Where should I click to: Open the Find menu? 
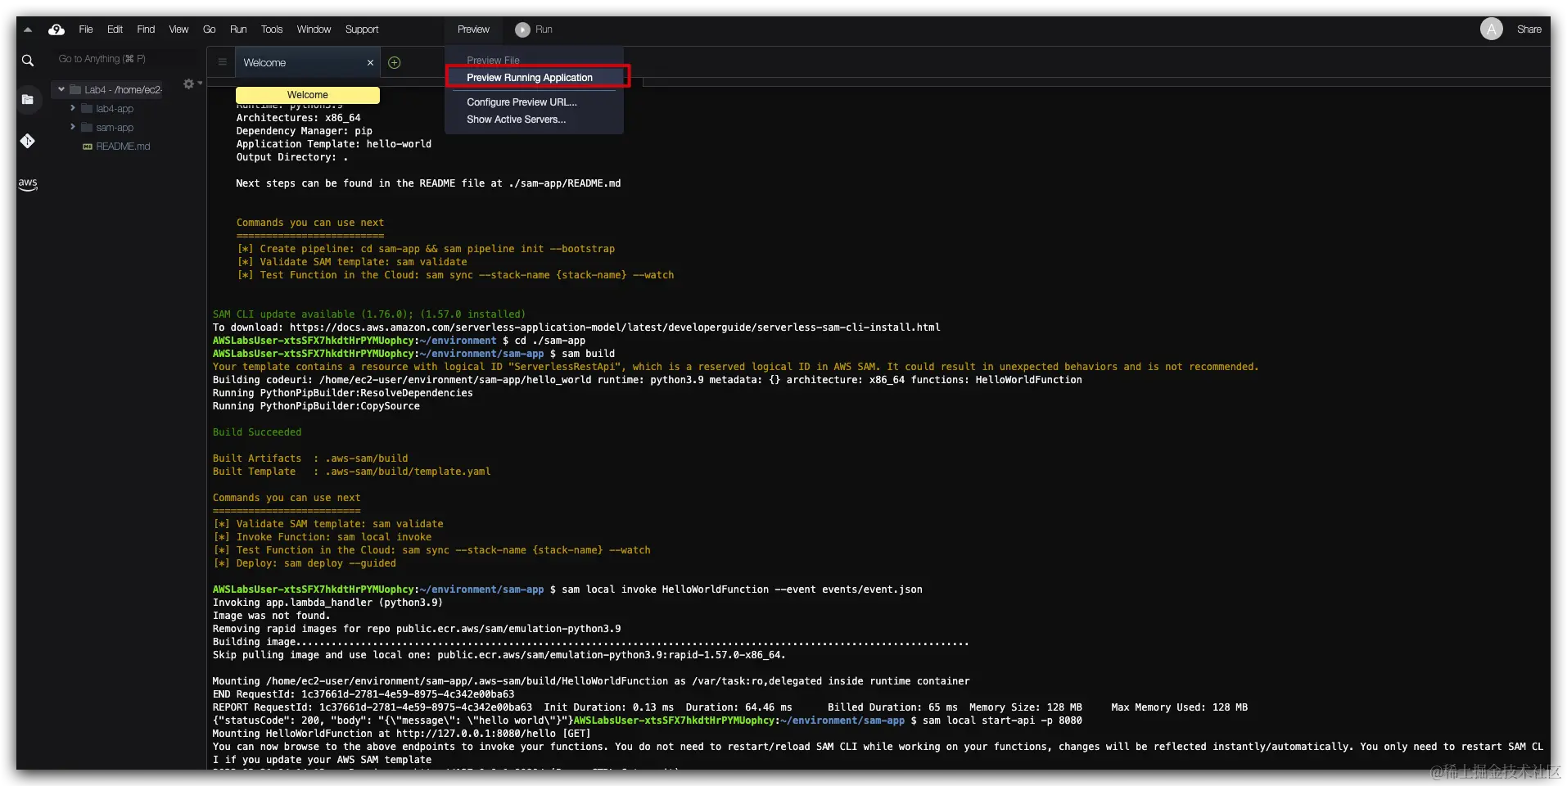[x=146, y=29]
